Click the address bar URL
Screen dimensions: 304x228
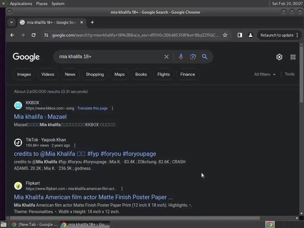point(136,35)
